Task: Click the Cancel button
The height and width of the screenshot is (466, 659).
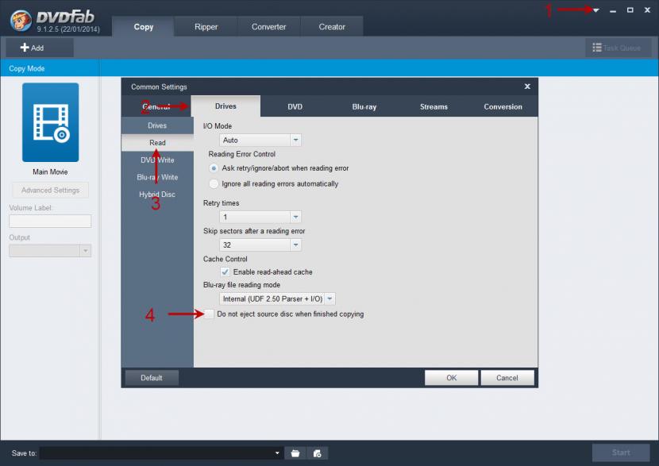Action: tap(507, 378)
